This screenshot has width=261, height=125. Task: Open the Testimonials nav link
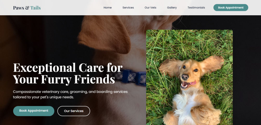coord(196,8)
